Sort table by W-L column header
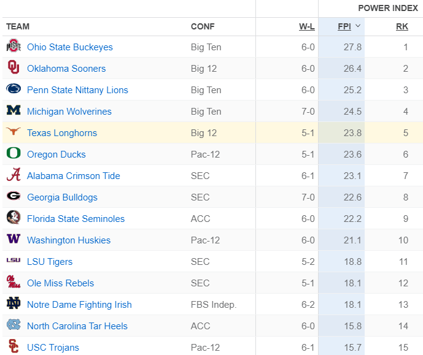The height and width of the screenshot is (355, 423). 307,26
